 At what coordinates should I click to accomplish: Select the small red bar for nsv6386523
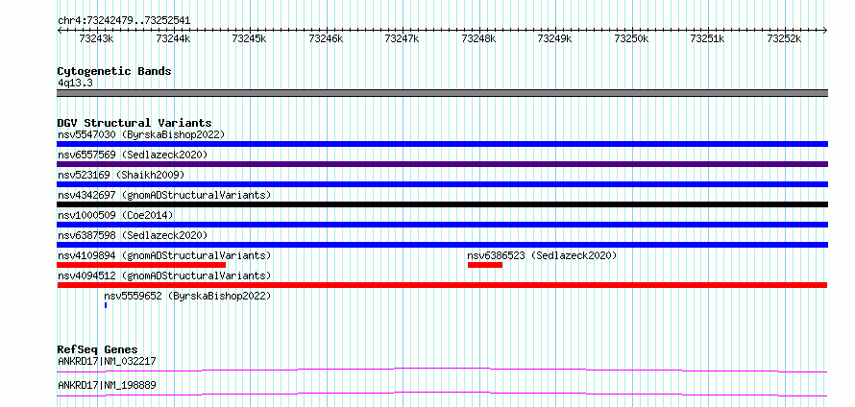click(485, 265)
